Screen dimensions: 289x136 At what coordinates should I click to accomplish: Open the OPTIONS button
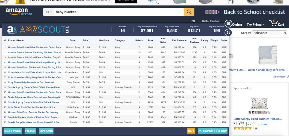click(46, 131)
